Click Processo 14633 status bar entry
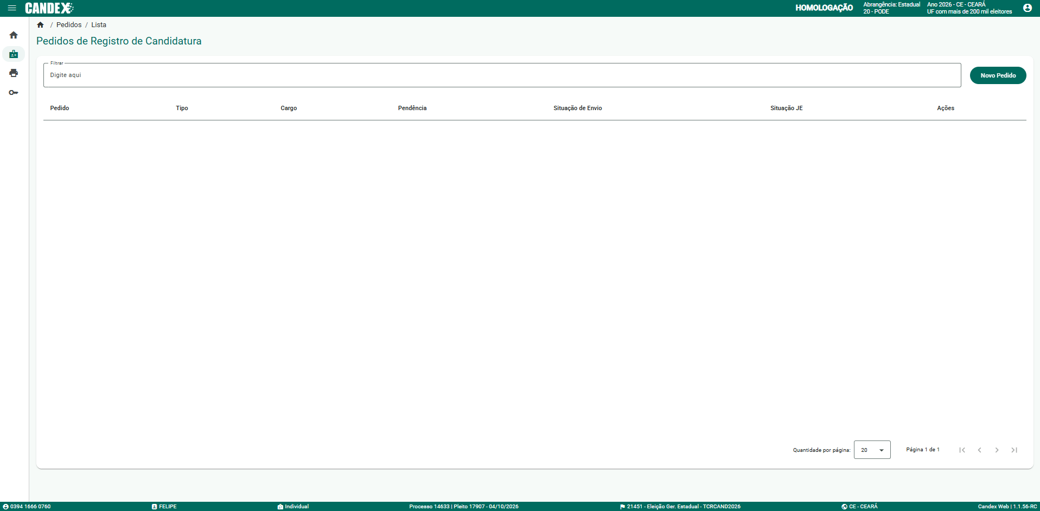 click(x=464, y=507)
